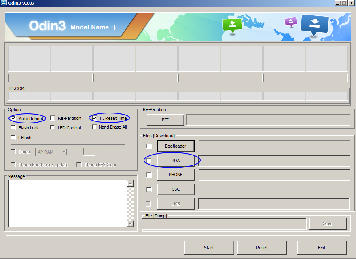356x259 pixels.
Task: Click inside the Message log box
Action: (68, 204)
